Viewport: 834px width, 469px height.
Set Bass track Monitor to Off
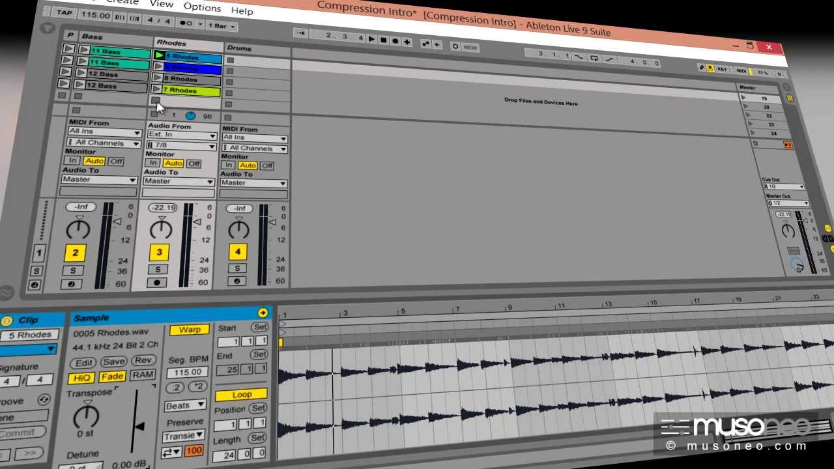coord(116,162)
